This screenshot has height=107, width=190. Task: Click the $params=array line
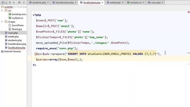59,59
